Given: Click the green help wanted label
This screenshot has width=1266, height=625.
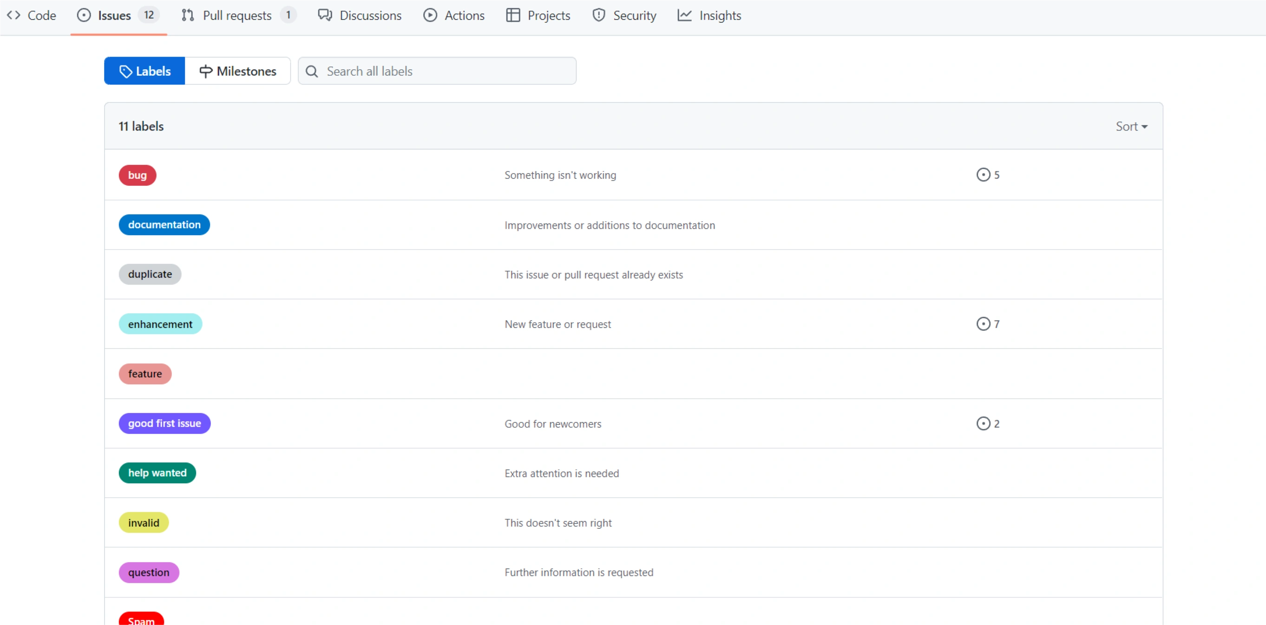Looking at the screenshot, I should (157, 473).
